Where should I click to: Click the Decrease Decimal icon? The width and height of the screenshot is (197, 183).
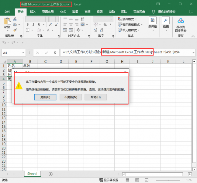tap(101, 30)
